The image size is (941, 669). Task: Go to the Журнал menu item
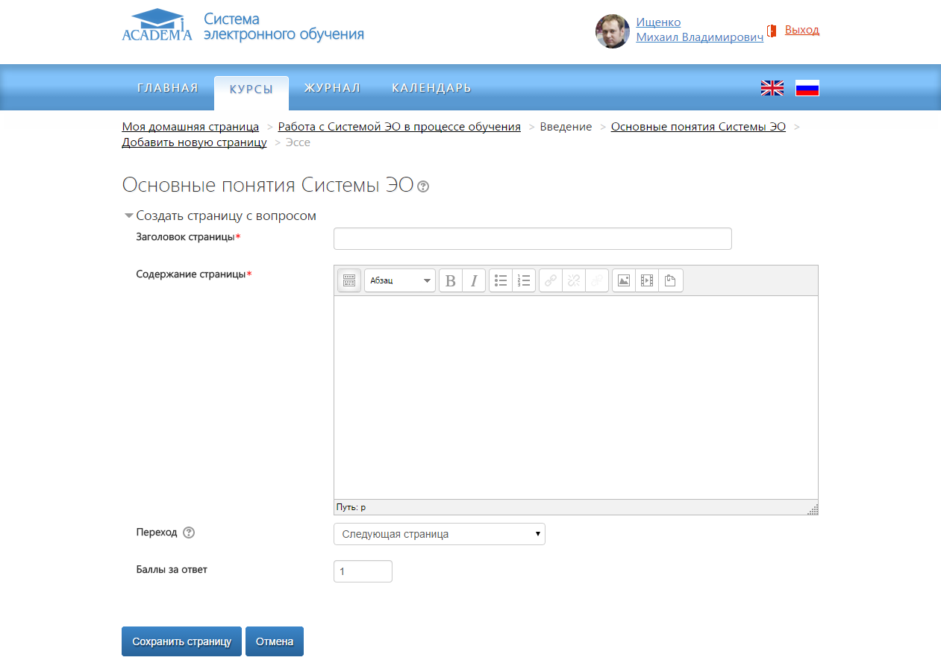pyautogui.click(x=332, y=88)
